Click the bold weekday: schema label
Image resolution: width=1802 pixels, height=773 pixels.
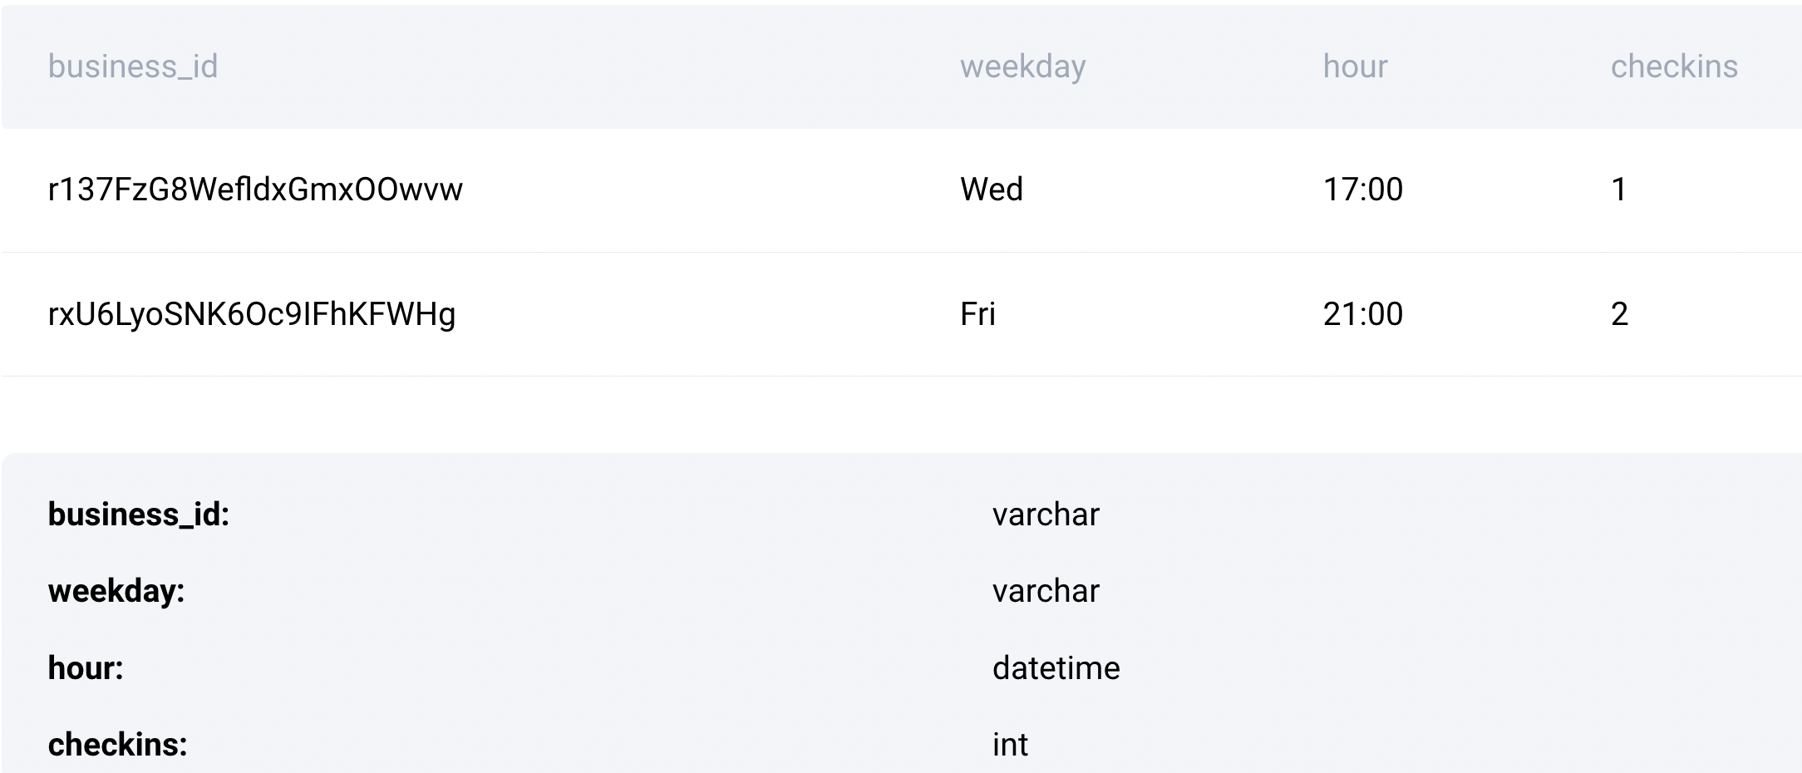tap(116, 591)
